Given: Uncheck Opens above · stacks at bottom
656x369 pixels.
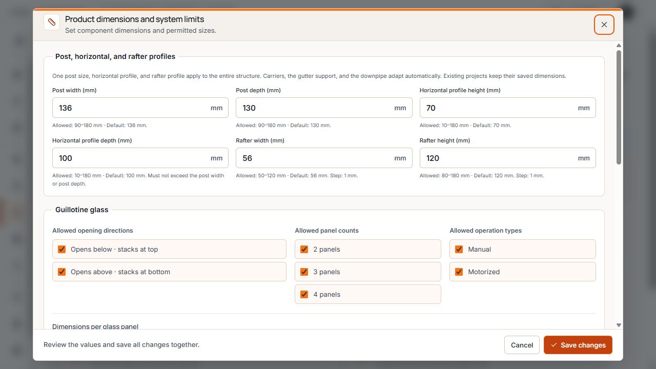Looking at the screenshot, I should point(62,272).
